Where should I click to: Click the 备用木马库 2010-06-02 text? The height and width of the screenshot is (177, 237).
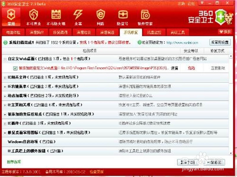(65, 172)
